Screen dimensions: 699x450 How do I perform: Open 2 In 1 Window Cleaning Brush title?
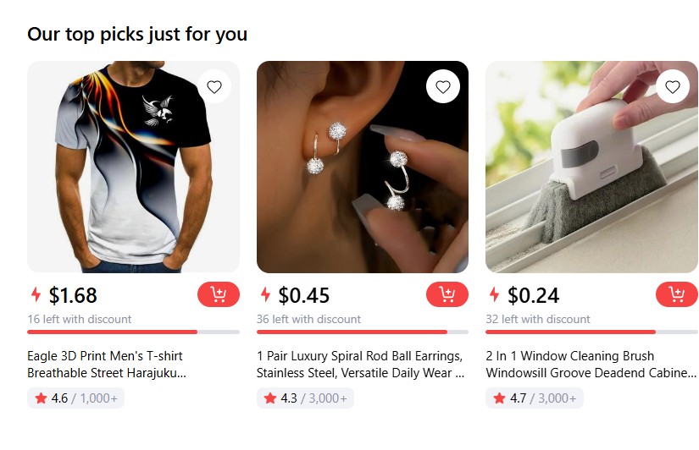[x=591, y=365]
